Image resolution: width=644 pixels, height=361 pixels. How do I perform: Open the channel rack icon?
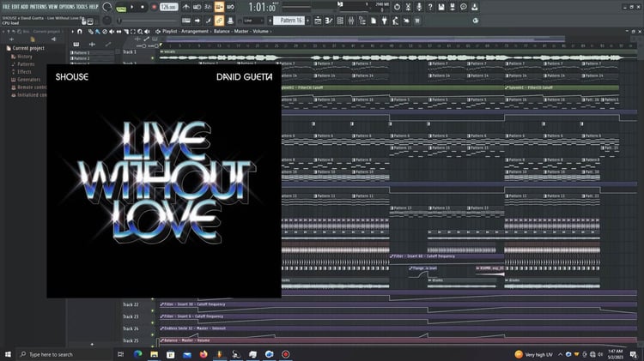pos(340,21)
